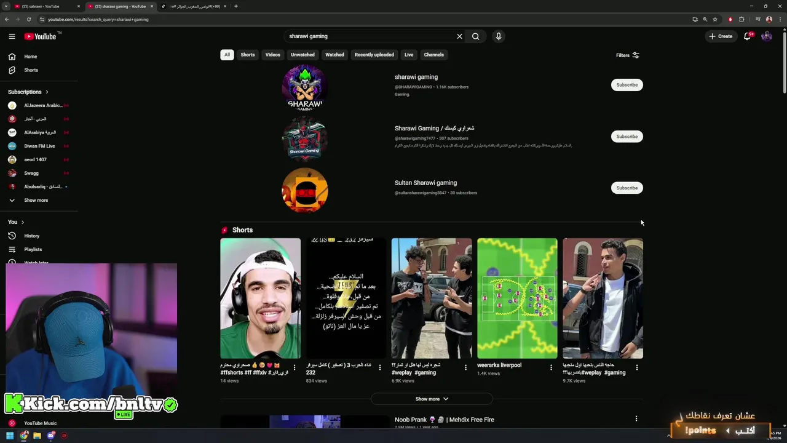
Task: Select the All filter chip
Action: (x=227, y=55)
